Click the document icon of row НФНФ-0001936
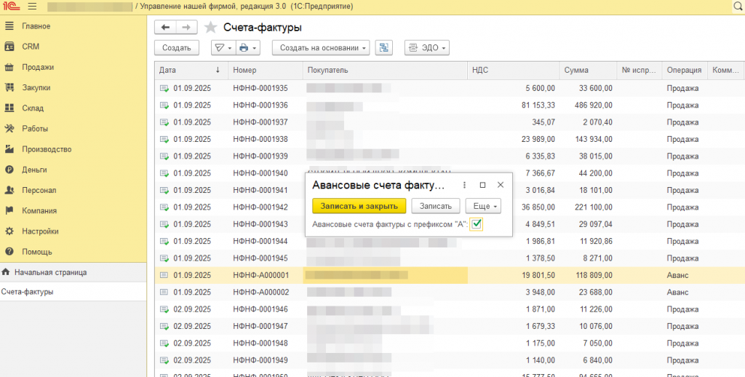The image size is (745, 377). coord(164,105)
